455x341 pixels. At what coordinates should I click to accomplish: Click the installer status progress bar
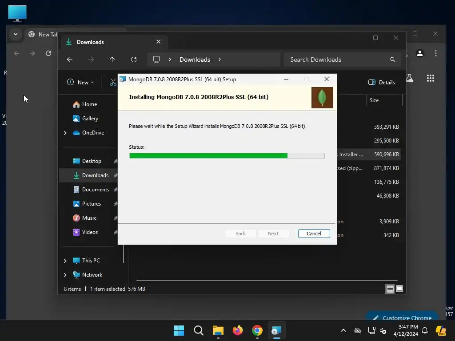point(227,156)
